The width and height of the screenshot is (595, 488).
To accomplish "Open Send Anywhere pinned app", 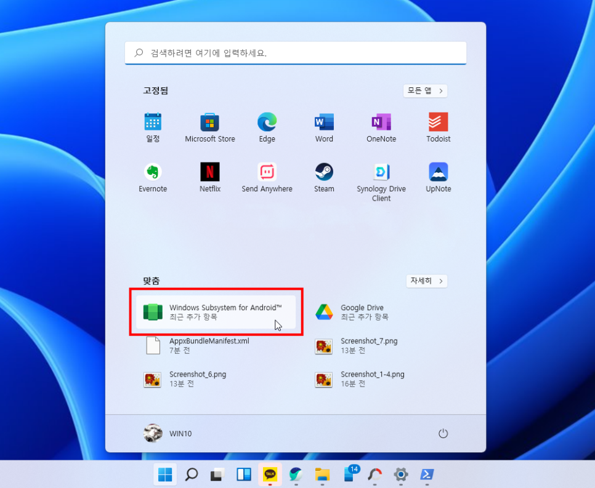I will coord(267,177).
